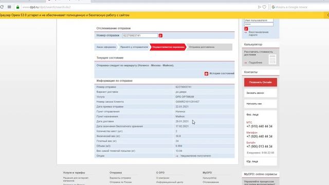Click delivery date value 29.01.2021
The height and width of the screenshot is (185, 329).
pyautogui.click(x=182, y=121)
